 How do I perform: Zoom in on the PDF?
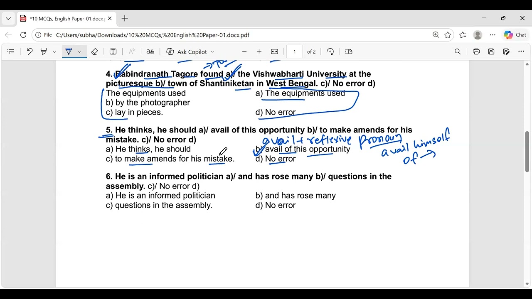click(x=259, y=51)
